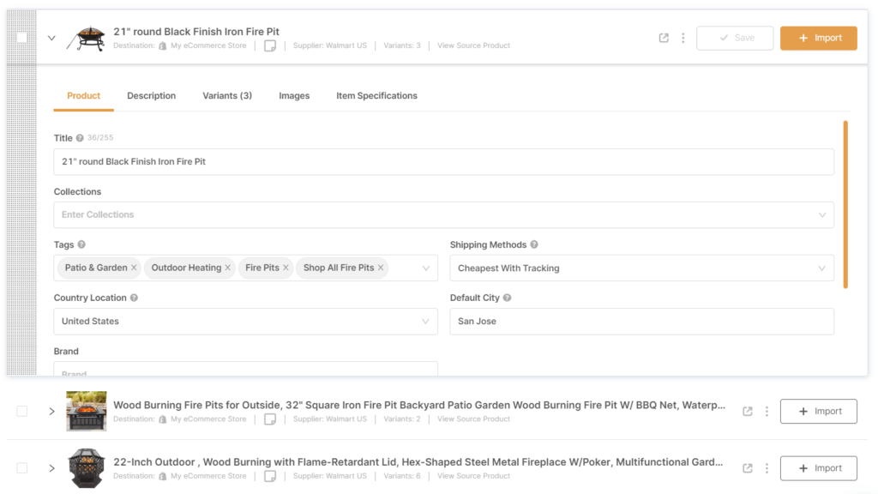Viewport: 878px width, 494px height.
Task: Import the 21" round Black Finish Iron Fire Pit
Action: (818, 38)
